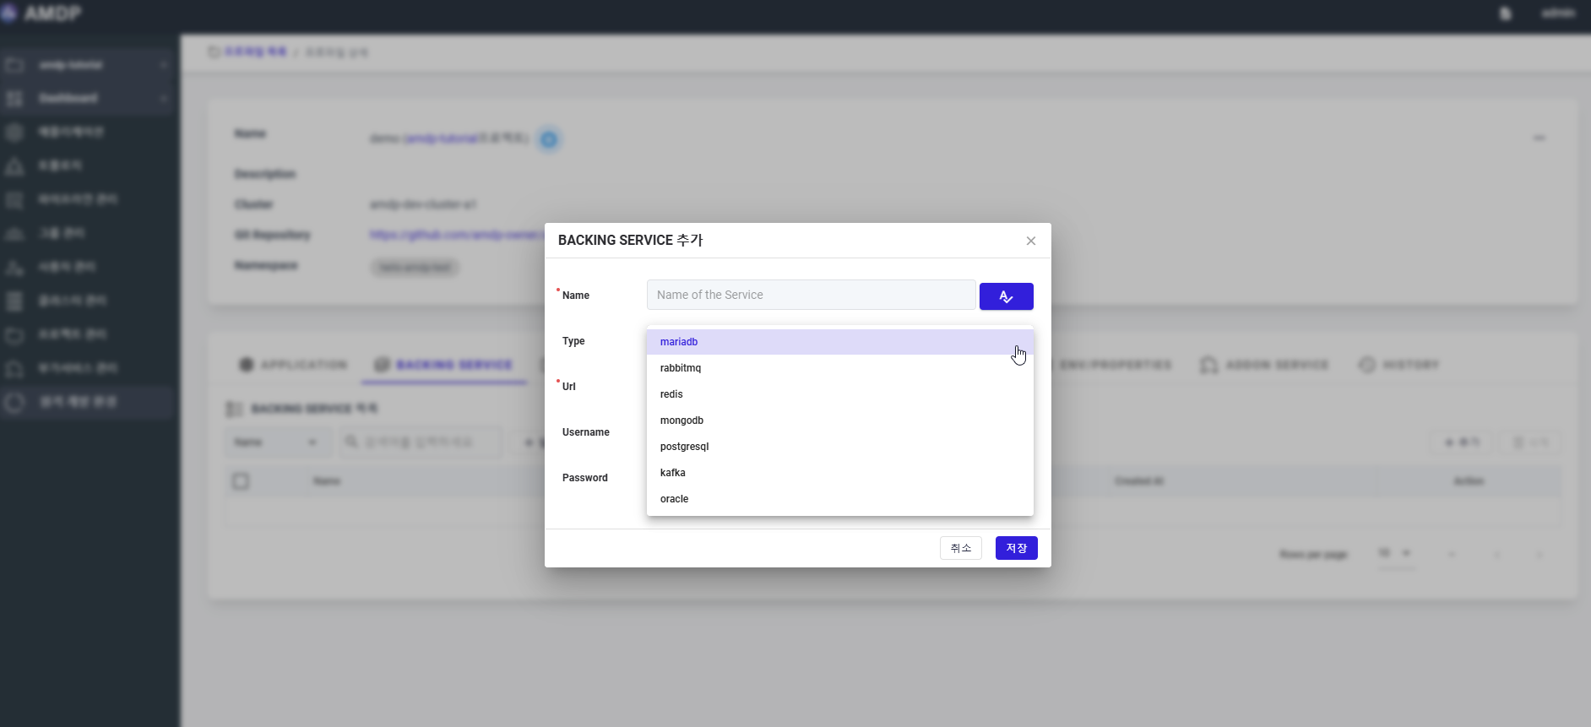Choose mongodb from the type options
Viewport: 1591px width, 727px height.
[x=681, y=420]
